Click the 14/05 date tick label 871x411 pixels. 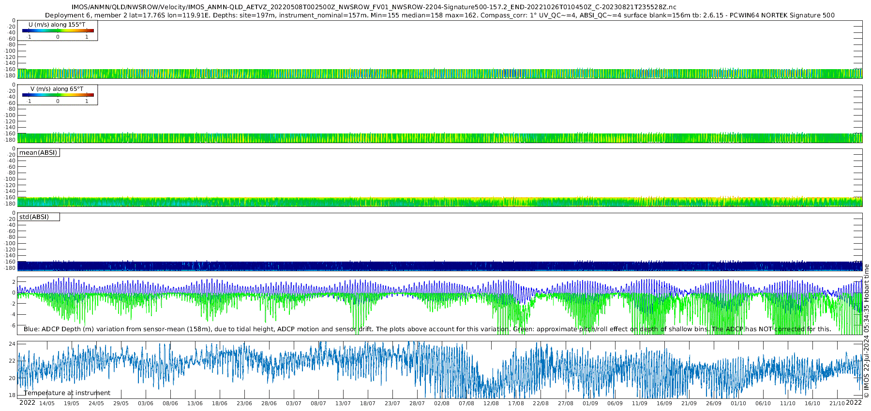coord(47,404)
